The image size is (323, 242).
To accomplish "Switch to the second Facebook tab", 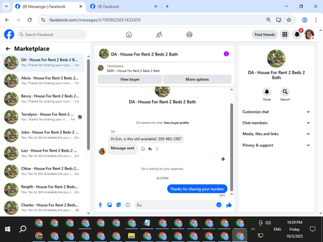I will pyautogui.click(x=124, y=6).
